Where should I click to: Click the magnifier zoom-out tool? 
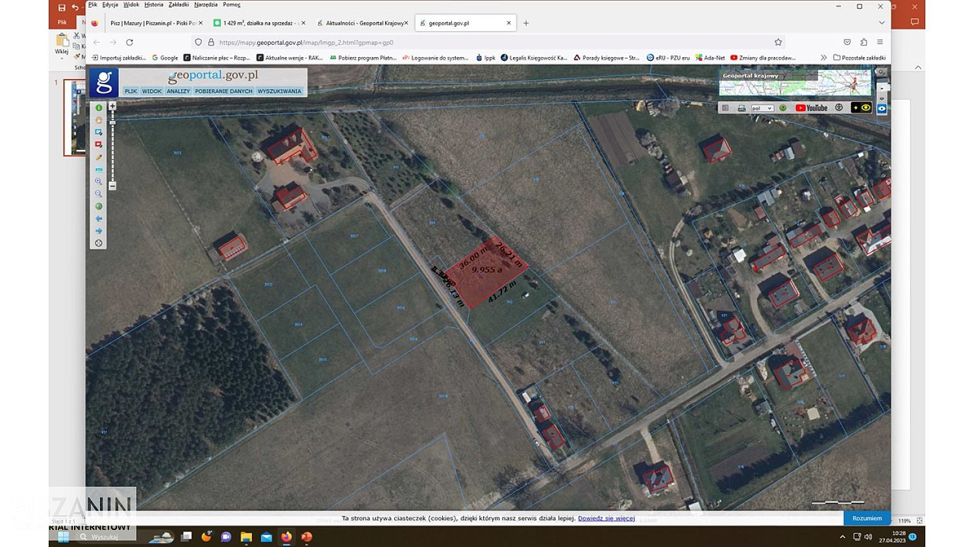(x=99, y=194)
